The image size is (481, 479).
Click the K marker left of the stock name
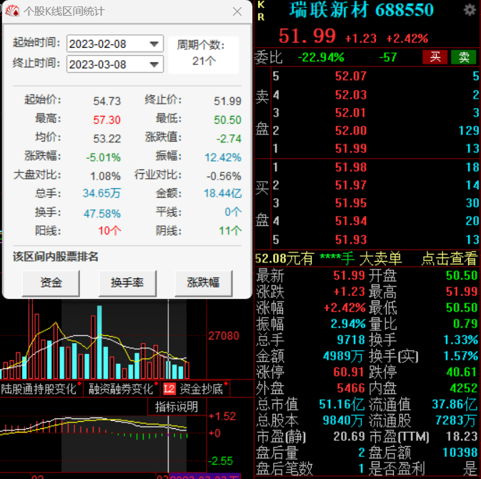coord(261,5)
